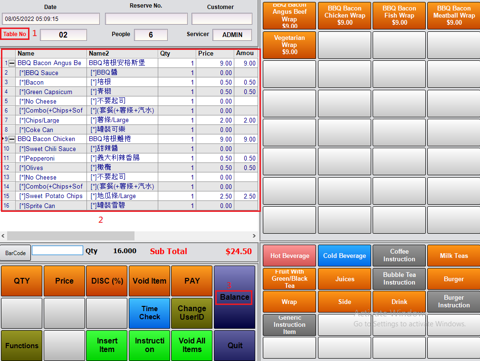Open Generic Instruction Item category
480x361 pixels.
pos(289,325)
